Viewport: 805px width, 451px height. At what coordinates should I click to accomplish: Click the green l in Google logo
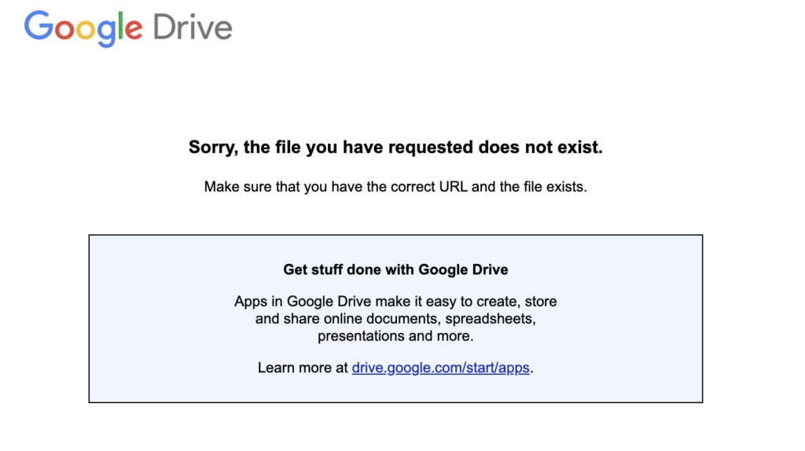pyautogui.click(x=120, y=26)
